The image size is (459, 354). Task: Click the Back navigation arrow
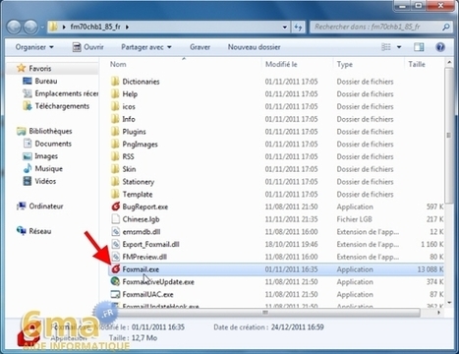[x=14, y=27]
